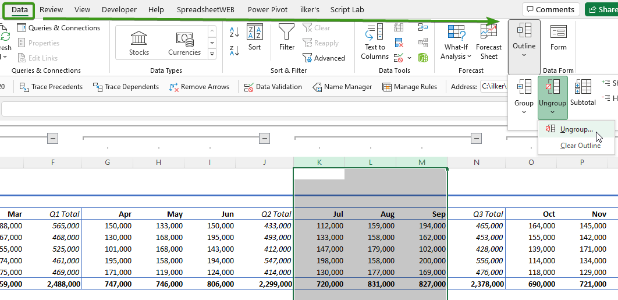
Task: Open the Ungroup split button
Action: pos(552,98)
